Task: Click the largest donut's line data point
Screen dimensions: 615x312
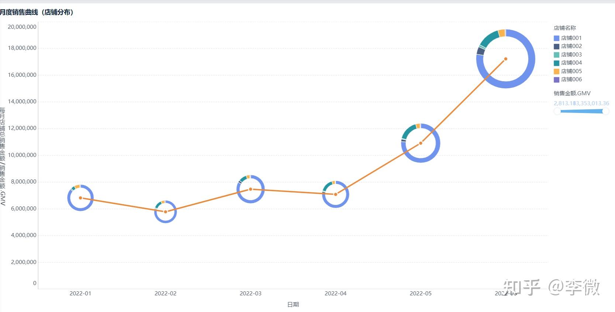Action: pos(506,59)
